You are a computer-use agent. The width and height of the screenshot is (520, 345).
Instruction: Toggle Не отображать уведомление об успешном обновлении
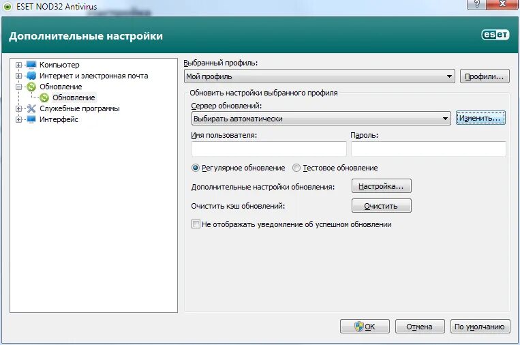[196, 224]
